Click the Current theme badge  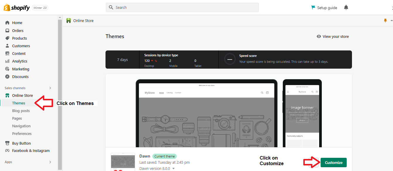pyautogui.click(x=165, y=156)
